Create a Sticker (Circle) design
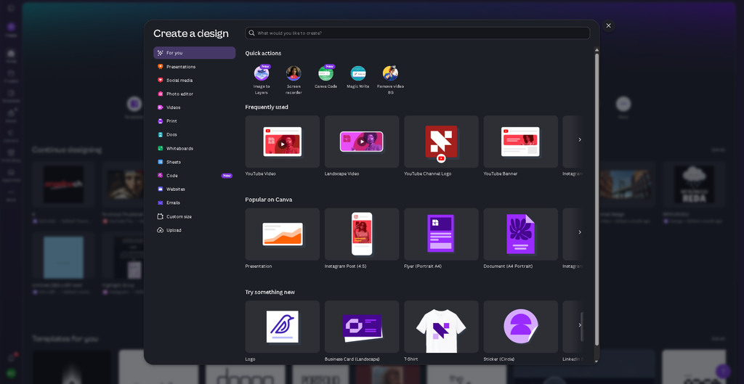The height and width of the screenshot is (384, 744). pos(520,326)
